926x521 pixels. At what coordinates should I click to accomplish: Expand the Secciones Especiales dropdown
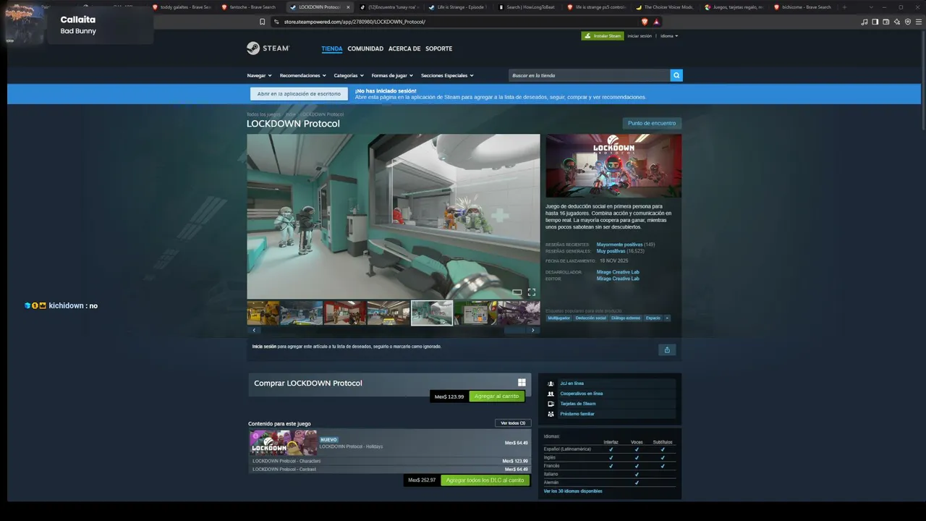(447, 75)
